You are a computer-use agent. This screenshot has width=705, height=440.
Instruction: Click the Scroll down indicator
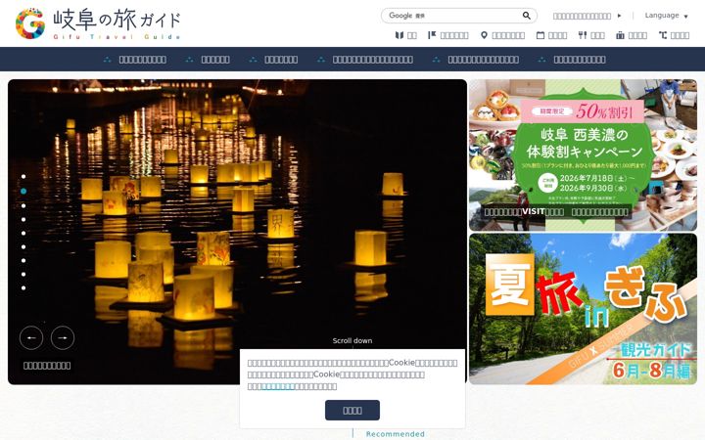pyautogui.click(x=352, y=341)
